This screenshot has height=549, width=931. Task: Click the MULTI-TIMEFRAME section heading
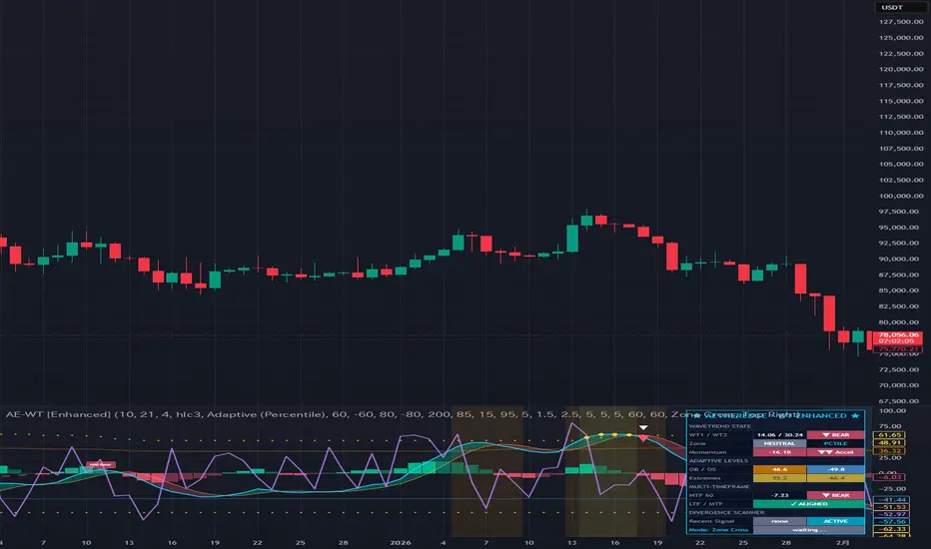click(x=719, y=487)
